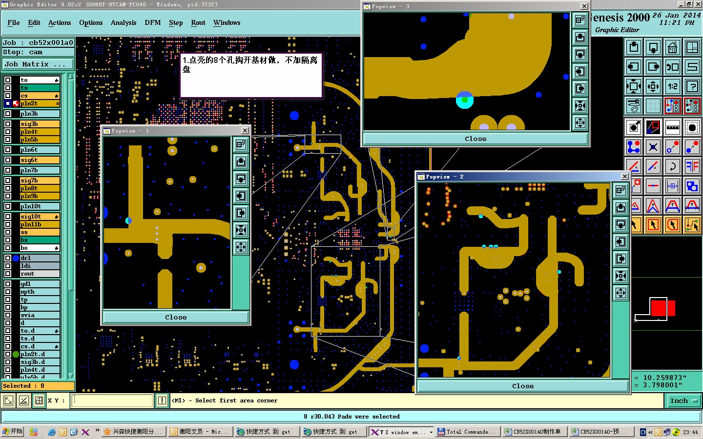This screenshot has width=703, height=439.
Task: Open the DFM menu
Action: tap(153, 22)
